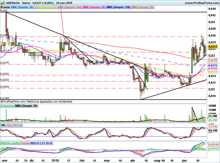The width and height of the screenshot is (220, 163).
Task: Click the 74,946 stochastic value tag
Action: click(213, 126)
